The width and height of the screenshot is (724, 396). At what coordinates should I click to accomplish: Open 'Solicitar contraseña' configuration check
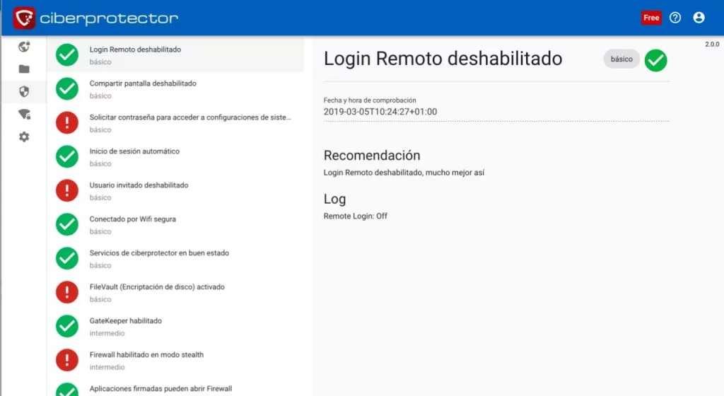(x=189, y=117)
